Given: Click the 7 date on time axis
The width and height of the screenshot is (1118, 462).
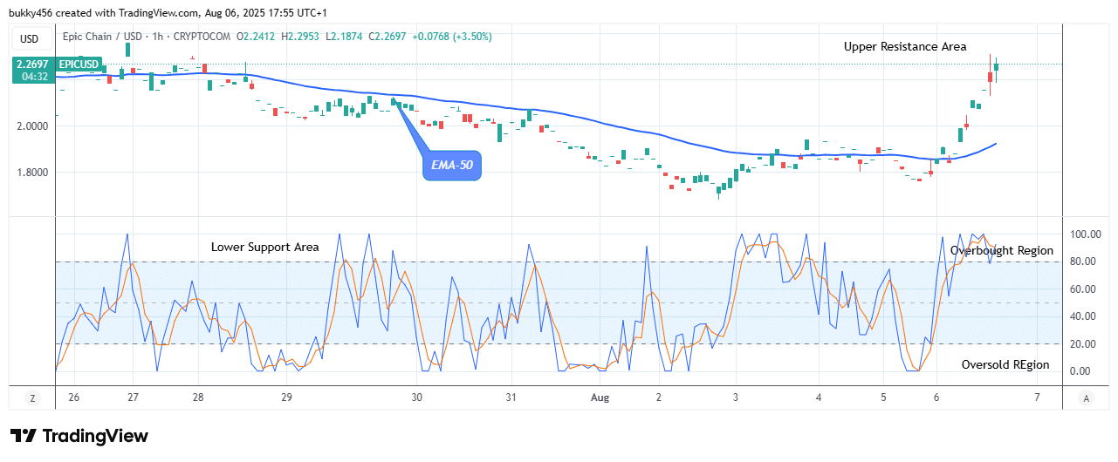Looking at the screenshot, I should click(1036, 397).
